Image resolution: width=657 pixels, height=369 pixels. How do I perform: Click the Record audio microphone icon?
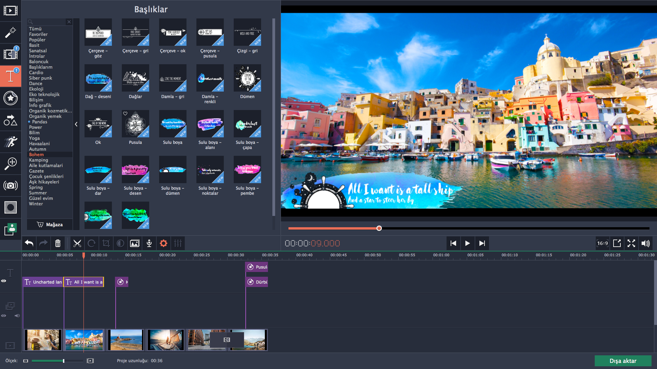click(149, 243)
